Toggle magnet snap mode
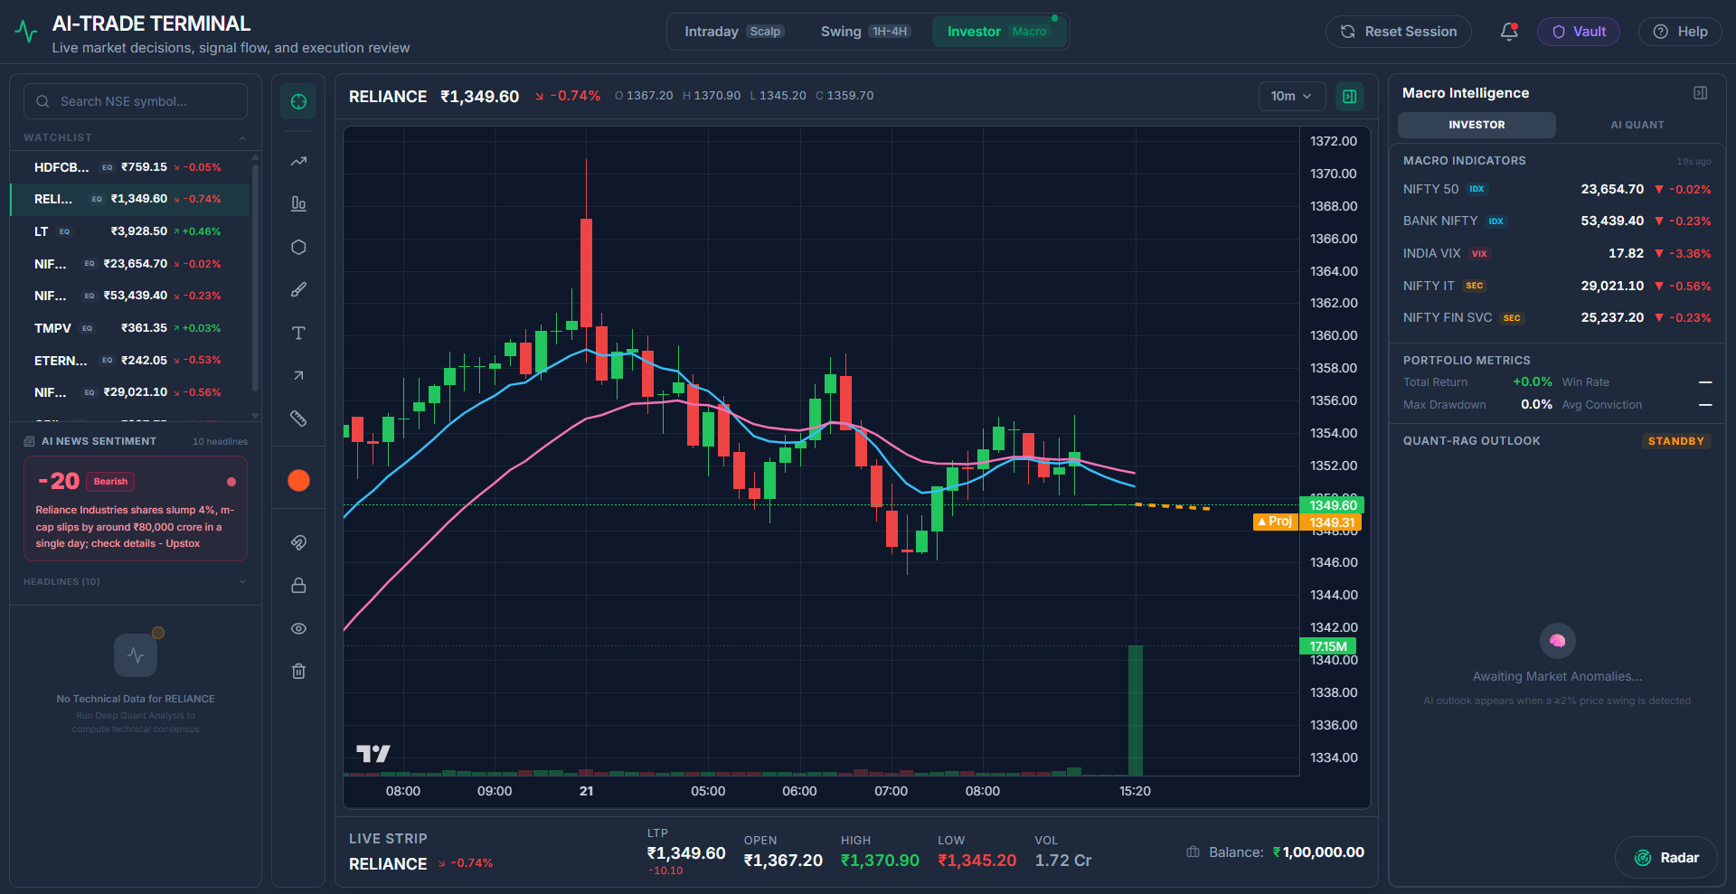Viewport: 1736px width, 894px height. (298, 542)
